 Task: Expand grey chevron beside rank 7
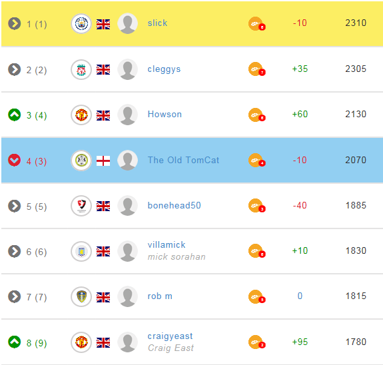15,296
